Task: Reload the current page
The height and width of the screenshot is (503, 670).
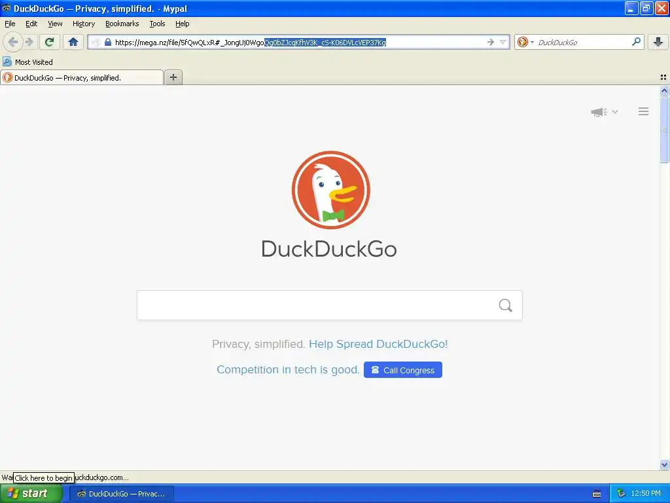Action: click(49, 42)
